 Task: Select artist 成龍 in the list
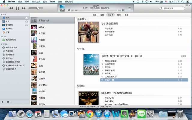[x=52, y=66]
